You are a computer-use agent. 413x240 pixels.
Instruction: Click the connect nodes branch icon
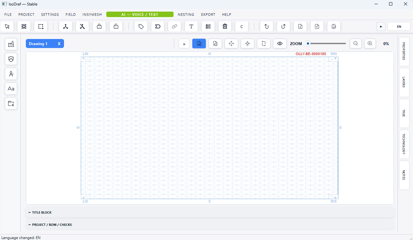[x=66, y=26]
